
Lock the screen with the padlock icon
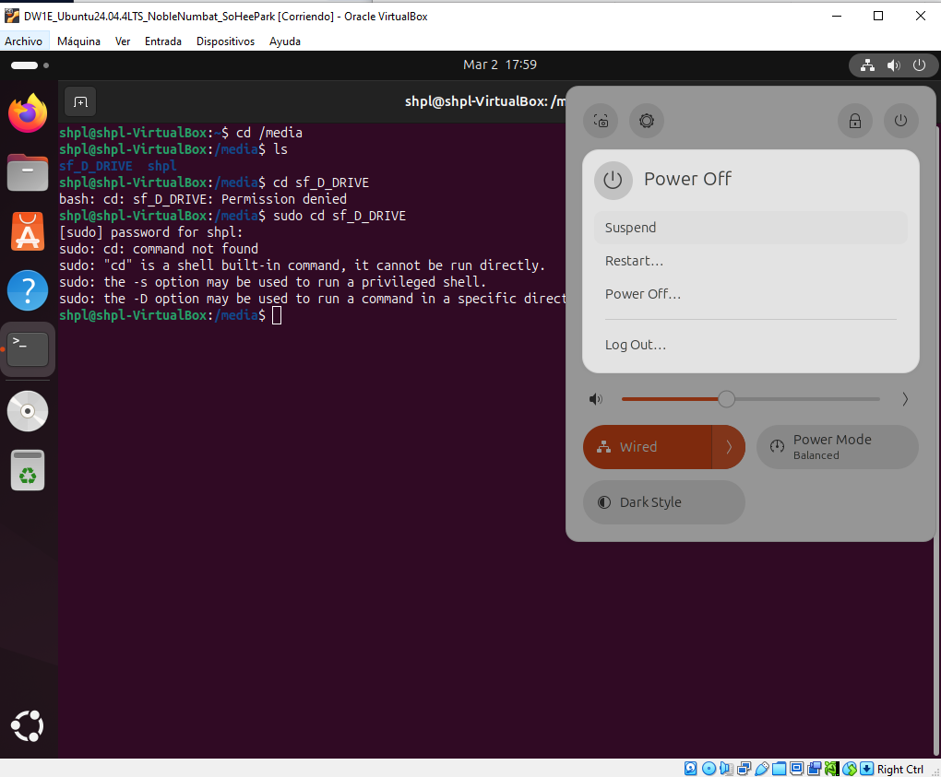click(855, 121)
